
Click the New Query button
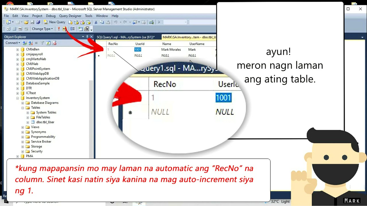click(54, 22)
